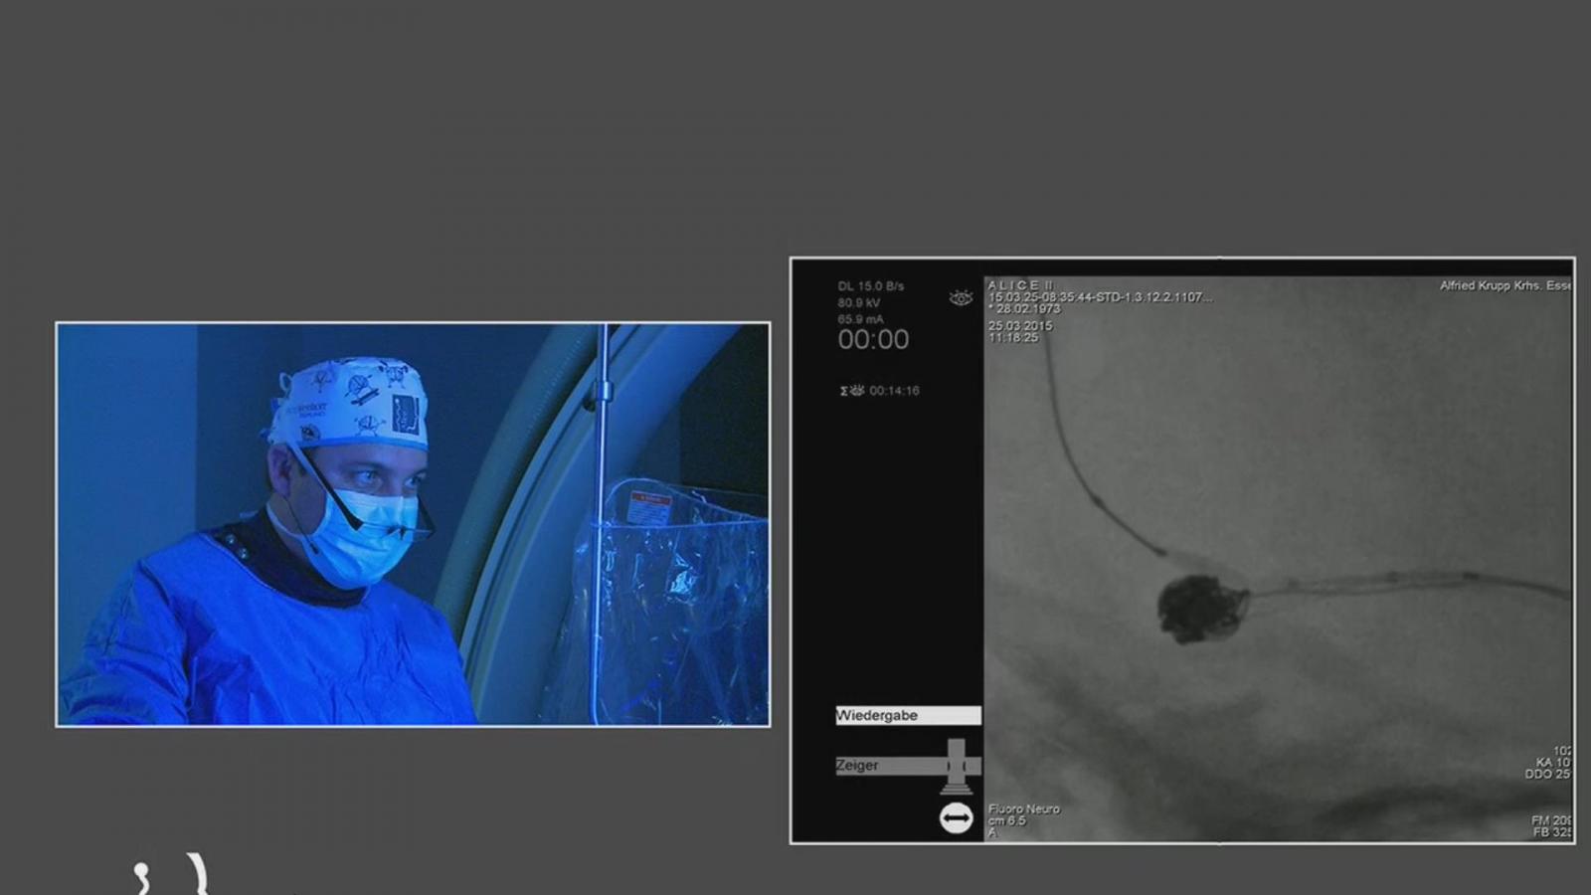Click the dark coil mass in the fluoroscopy image
This screenshot has width=1591, height=895.
1202,608
